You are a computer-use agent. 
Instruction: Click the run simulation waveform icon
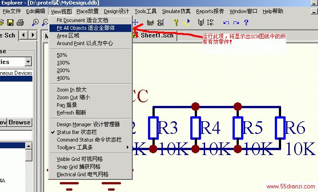[x=186, y=23]
